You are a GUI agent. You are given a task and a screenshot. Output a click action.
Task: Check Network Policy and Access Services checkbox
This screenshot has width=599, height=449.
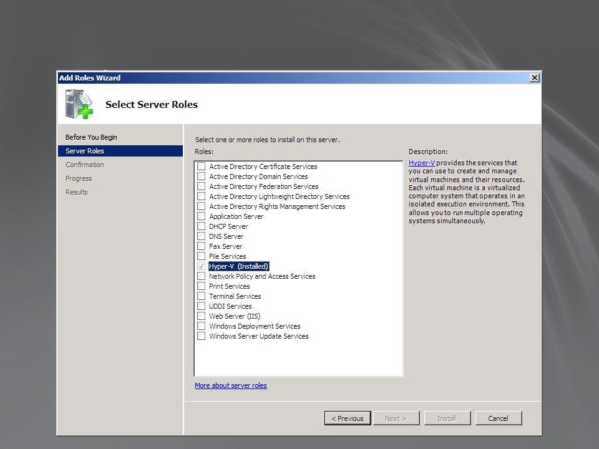[x=202, y=276]
